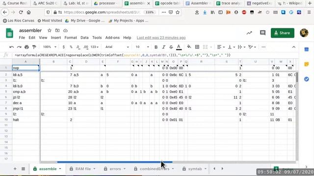The width and height of the screenshot is (314, 176).
Task: Click the horizontal scrollbar thumb
Action: point(114,162)
